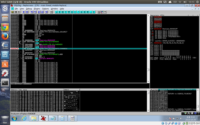This screenshot has height=125, width=200.
Task: Open Chrome from the Ubuntu launcher
Action: pyautogui.click(x=5, y=27)
